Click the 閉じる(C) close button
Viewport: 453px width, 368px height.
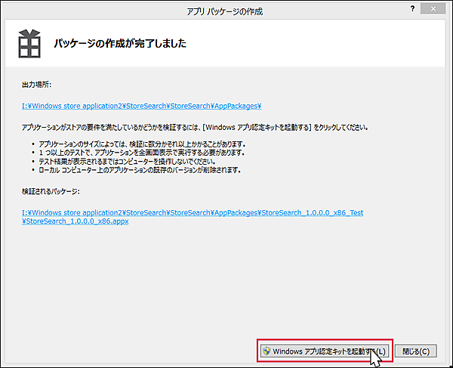tap(416, 351)
